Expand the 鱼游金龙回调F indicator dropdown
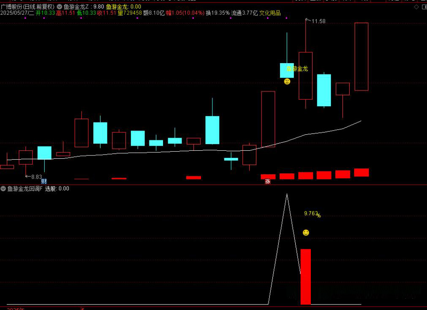Image resolution: width=427 pixels, height=310 pixels. click(3, 189)
